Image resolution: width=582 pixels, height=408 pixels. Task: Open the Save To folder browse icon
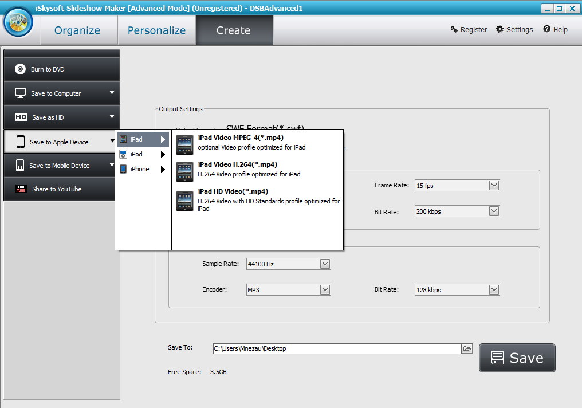(x=467, y=348)
